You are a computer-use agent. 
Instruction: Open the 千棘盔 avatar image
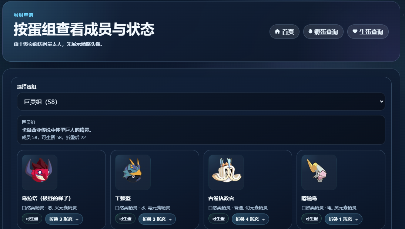click(x=133, y=172)
